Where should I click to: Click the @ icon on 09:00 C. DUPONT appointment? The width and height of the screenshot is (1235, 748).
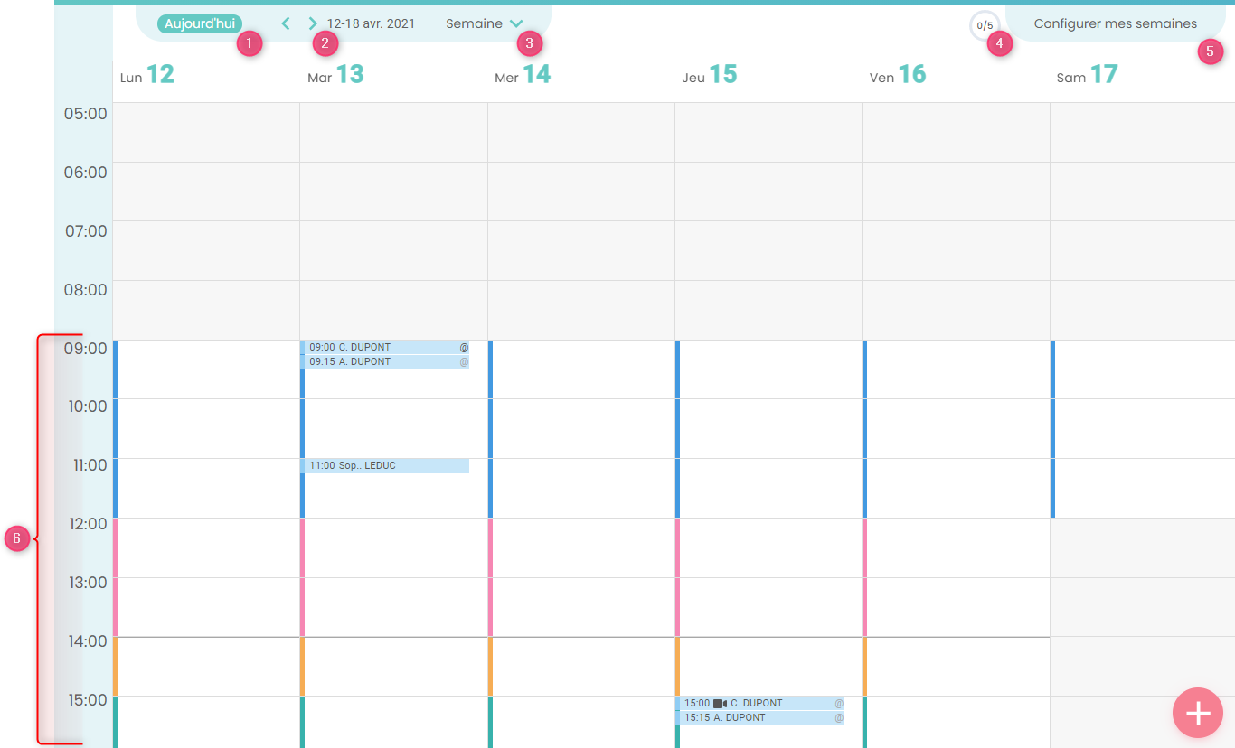coord(464,347)
